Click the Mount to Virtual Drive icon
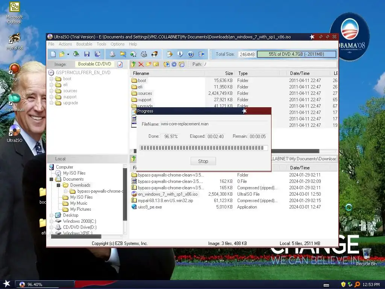385x289 pixels. point(144,54)
